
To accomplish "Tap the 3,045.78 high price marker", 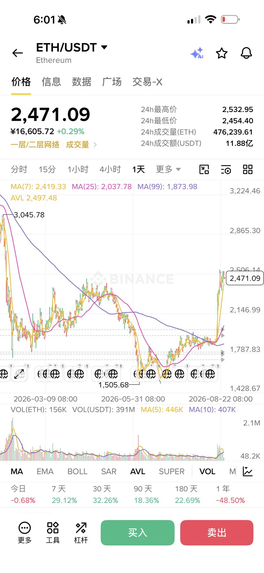I will (29, 215).
